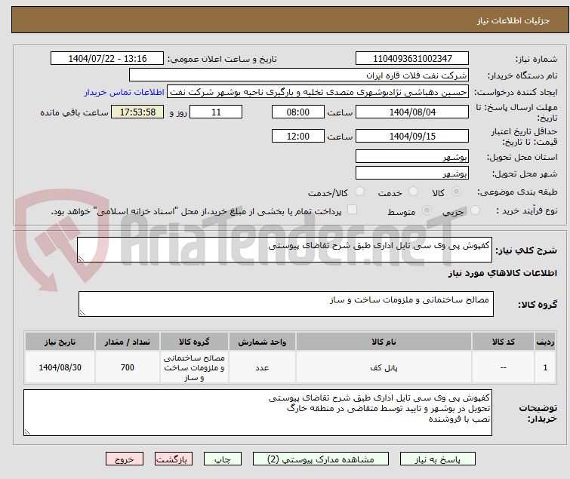Click the general description 'شرح کلی نیاز' text area
The height and width of the screenshot is (479, 570).
(285, 250)
